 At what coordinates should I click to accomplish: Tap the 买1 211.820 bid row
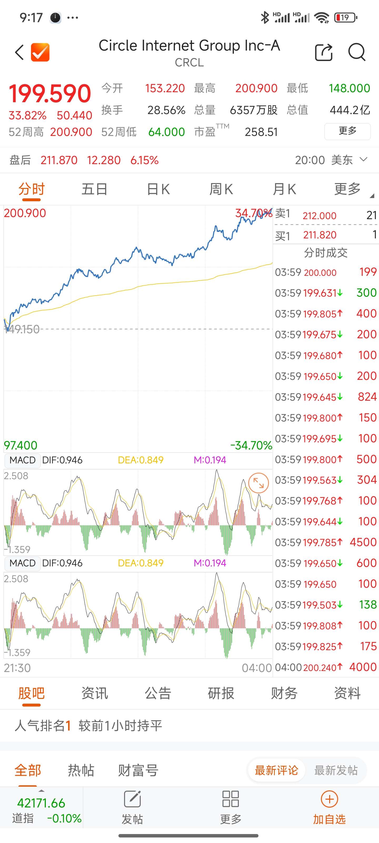pyautogui.click(x=326, y=235)
